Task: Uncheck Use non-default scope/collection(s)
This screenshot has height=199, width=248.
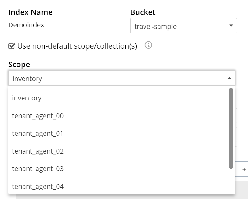Action: [12, 46]
